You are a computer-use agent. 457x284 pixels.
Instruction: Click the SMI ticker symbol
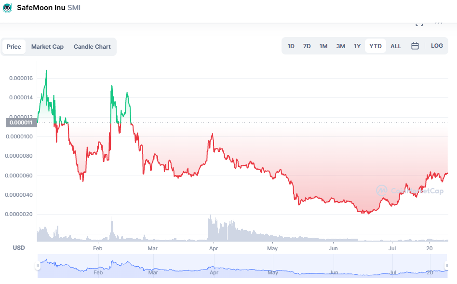click(74, 8)
